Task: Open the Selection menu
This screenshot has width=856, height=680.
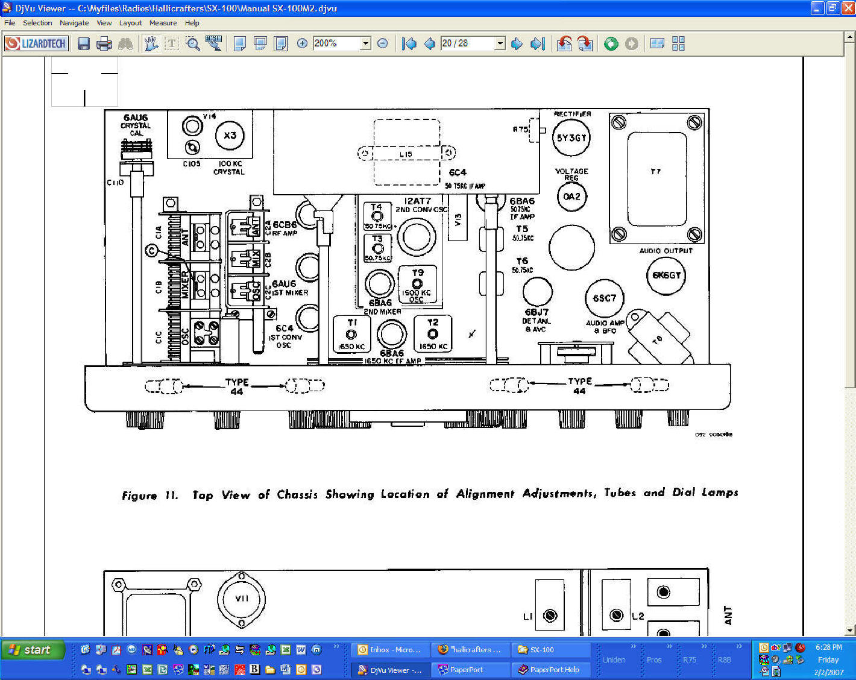Action: 37,23
